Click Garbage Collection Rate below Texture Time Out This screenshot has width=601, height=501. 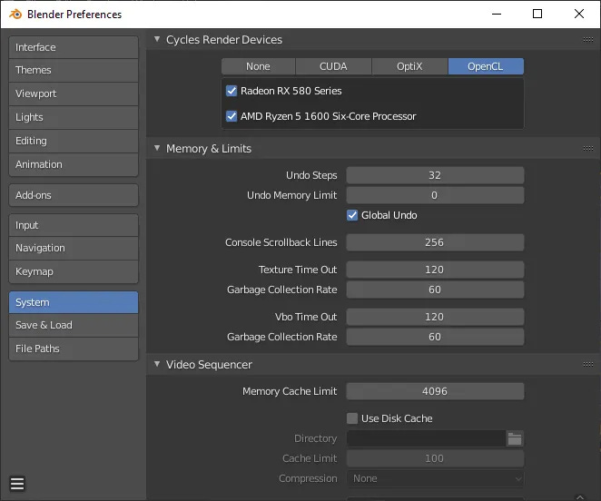435,290
